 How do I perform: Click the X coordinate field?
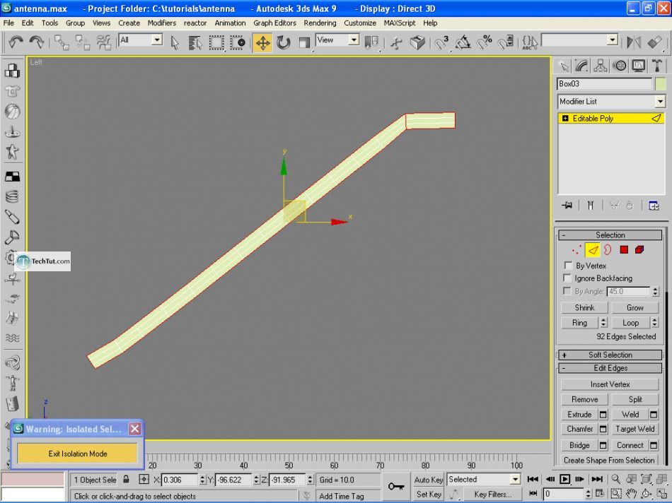point(180,480)
